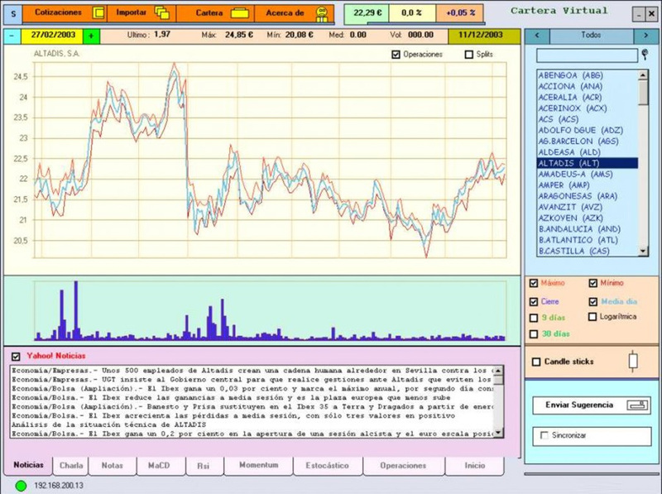
Task: Select ACERINOX (ACX) in the stock list
Action: pyautogui.click(x=588, y=108)
